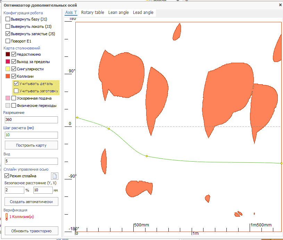Open the Lean angle tab
The image size is (283, 240).
coord(118,13)
